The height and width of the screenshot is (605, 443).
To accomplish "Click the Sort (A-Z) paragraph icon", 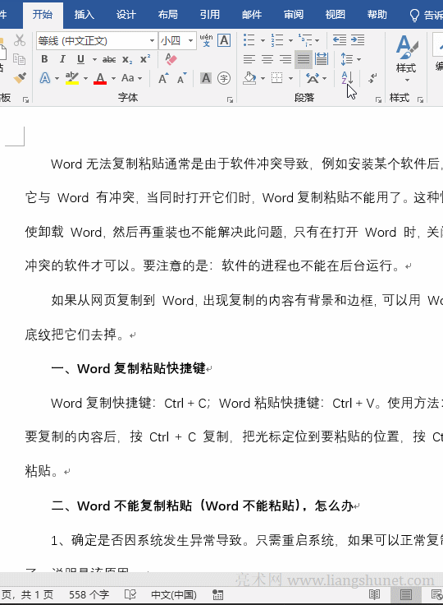I will 347,78.
